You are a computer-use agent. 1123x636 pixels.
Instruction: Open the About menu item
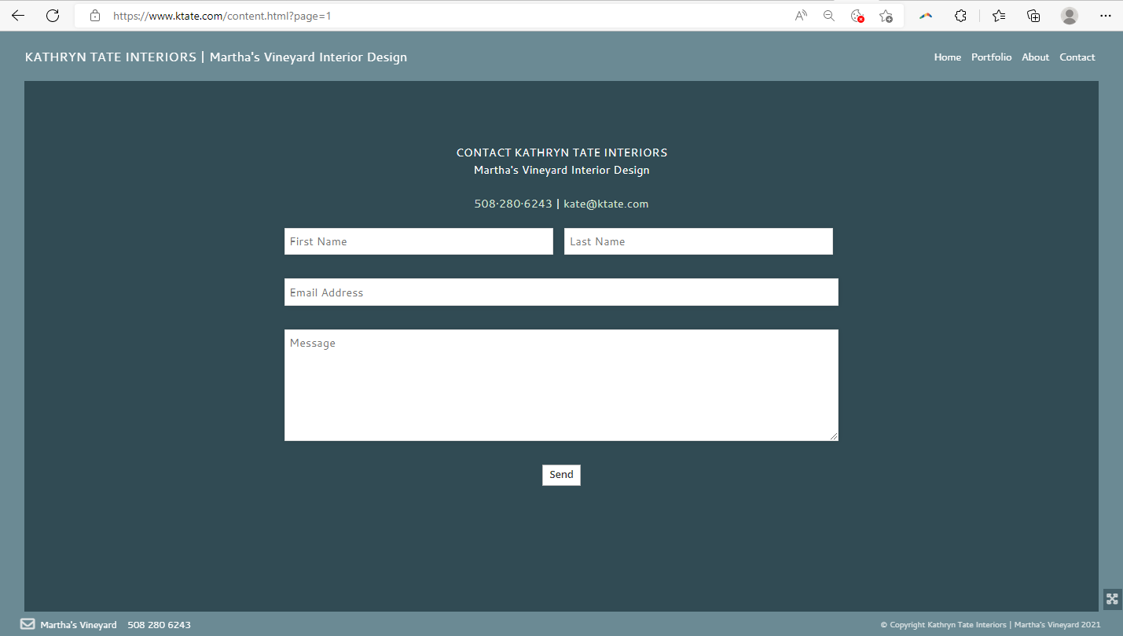(1035, 57)
